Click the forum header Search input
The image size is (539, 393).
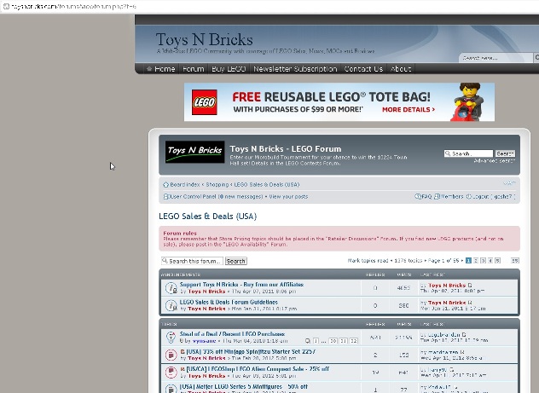[x=468, y=153]
